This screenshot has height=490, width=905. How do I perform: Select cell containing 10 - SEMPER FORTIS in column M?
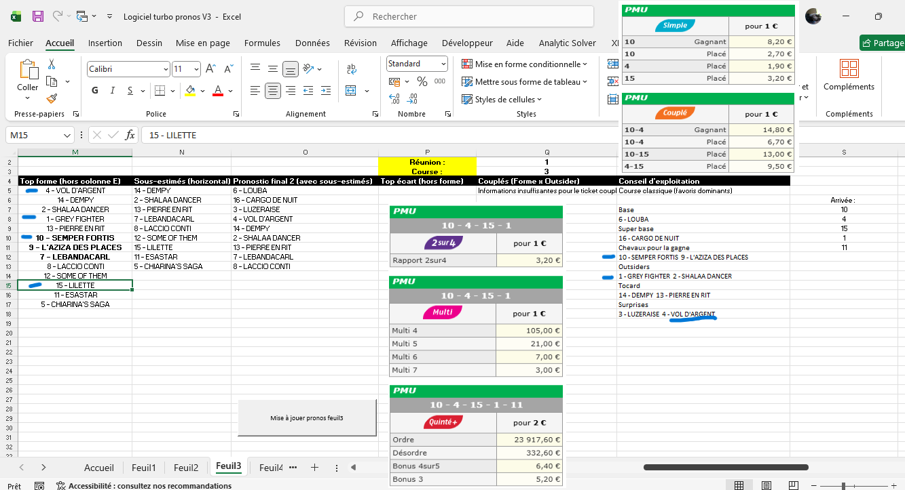click(75, 238)
